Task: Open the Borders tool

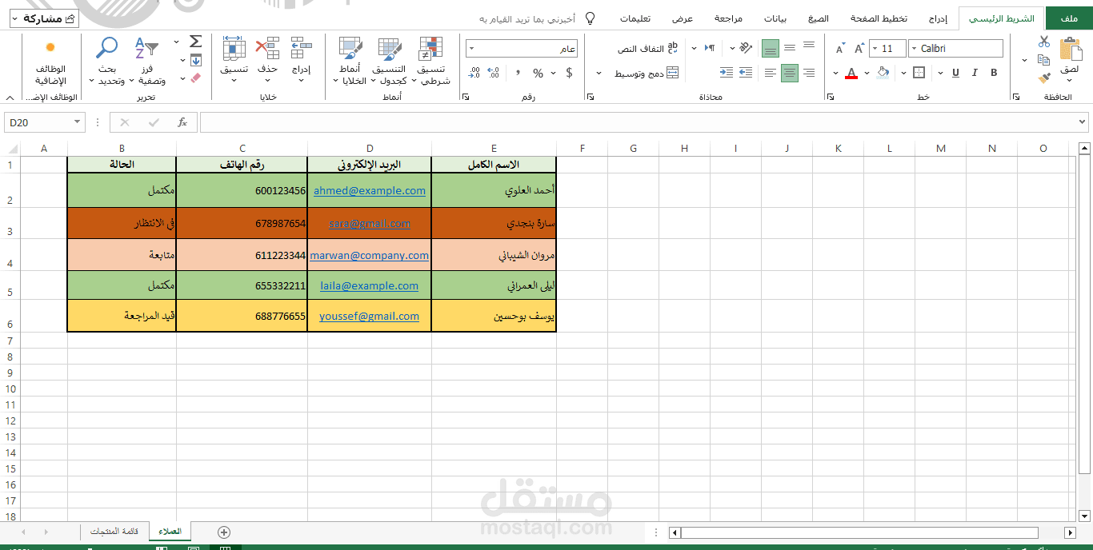Action: pyautogui.click(x=919, y=73)
